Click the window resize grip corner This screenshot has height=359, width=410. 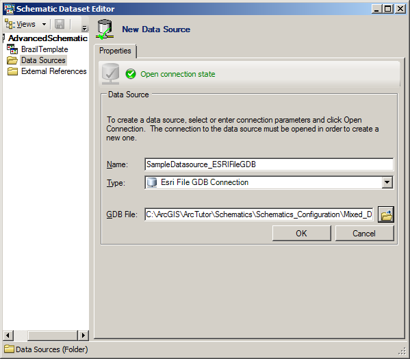pos(402,351)
